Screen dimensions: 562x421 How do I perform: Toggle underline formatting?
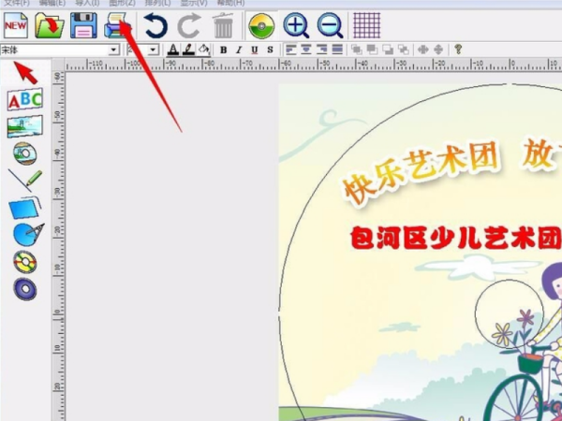pos(255,50)
